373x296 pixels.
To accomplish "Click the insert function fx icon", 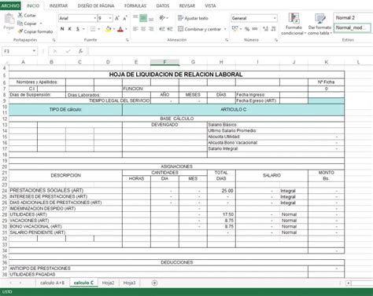I will coord(81,51).
